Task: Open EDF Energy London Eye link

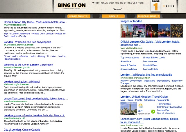Action: [x=170, y=107]
